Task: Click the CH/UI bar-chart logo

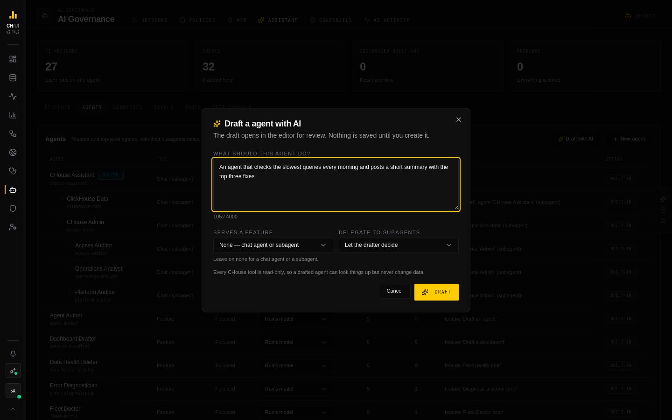Action: click(x=13, y=15)
